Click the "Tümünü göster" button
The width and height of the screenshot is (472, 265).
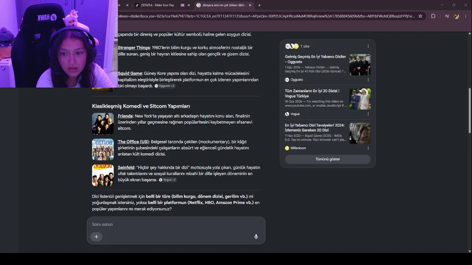(x=327, y=159)
